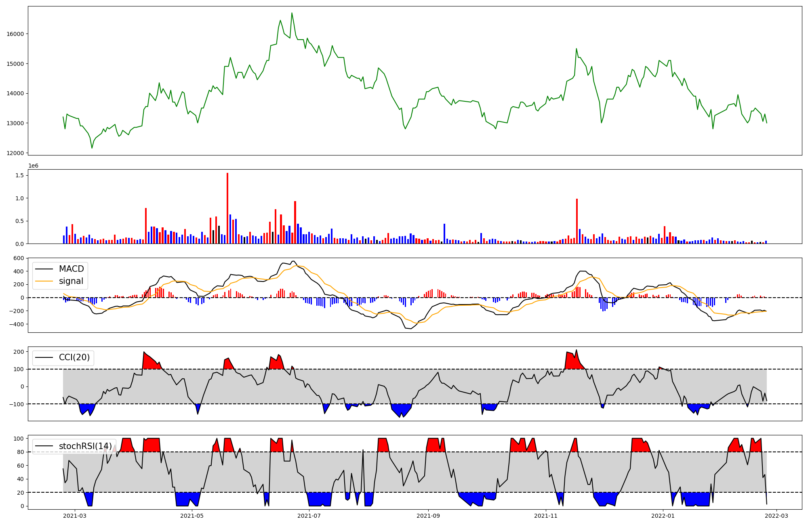
Task: Click the black MACD legend line swatch
Action: (x=44, y=269)
